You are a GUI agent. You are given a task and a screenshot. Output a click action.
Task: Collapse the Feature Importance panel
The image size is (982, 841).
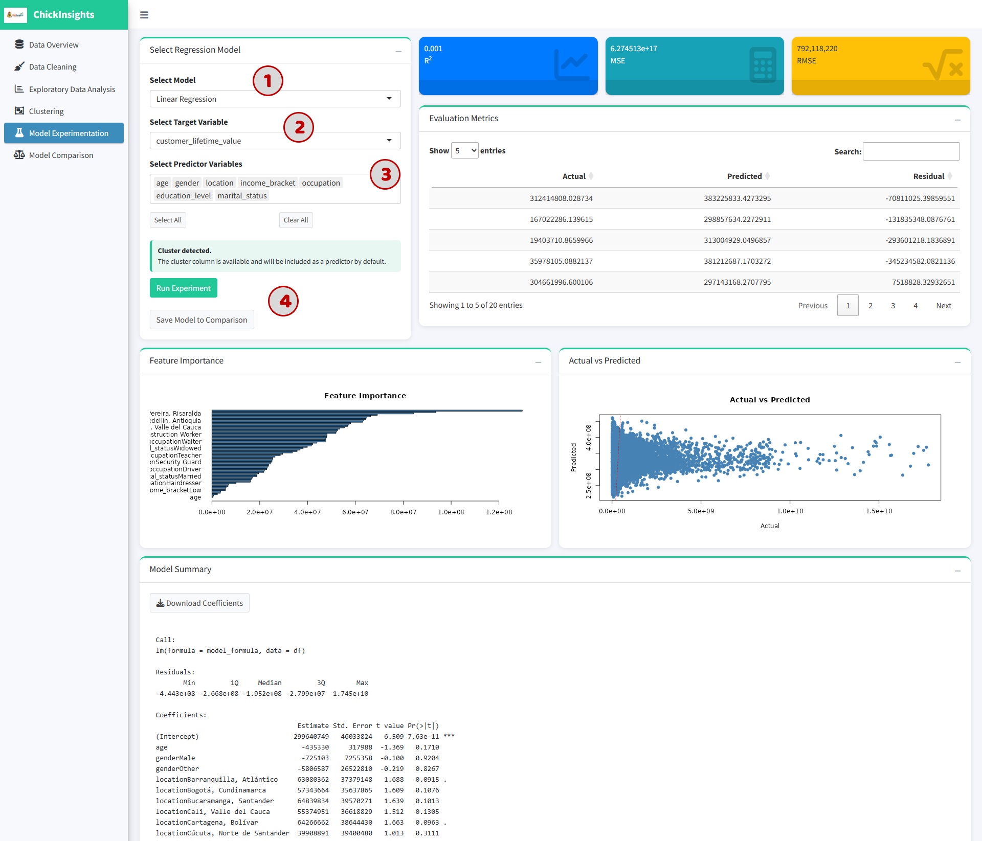(538, 362)
